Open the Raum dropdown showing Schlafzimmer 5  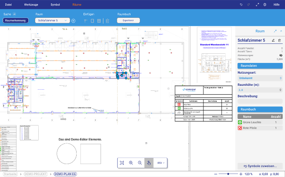click(x=52, y=21)
